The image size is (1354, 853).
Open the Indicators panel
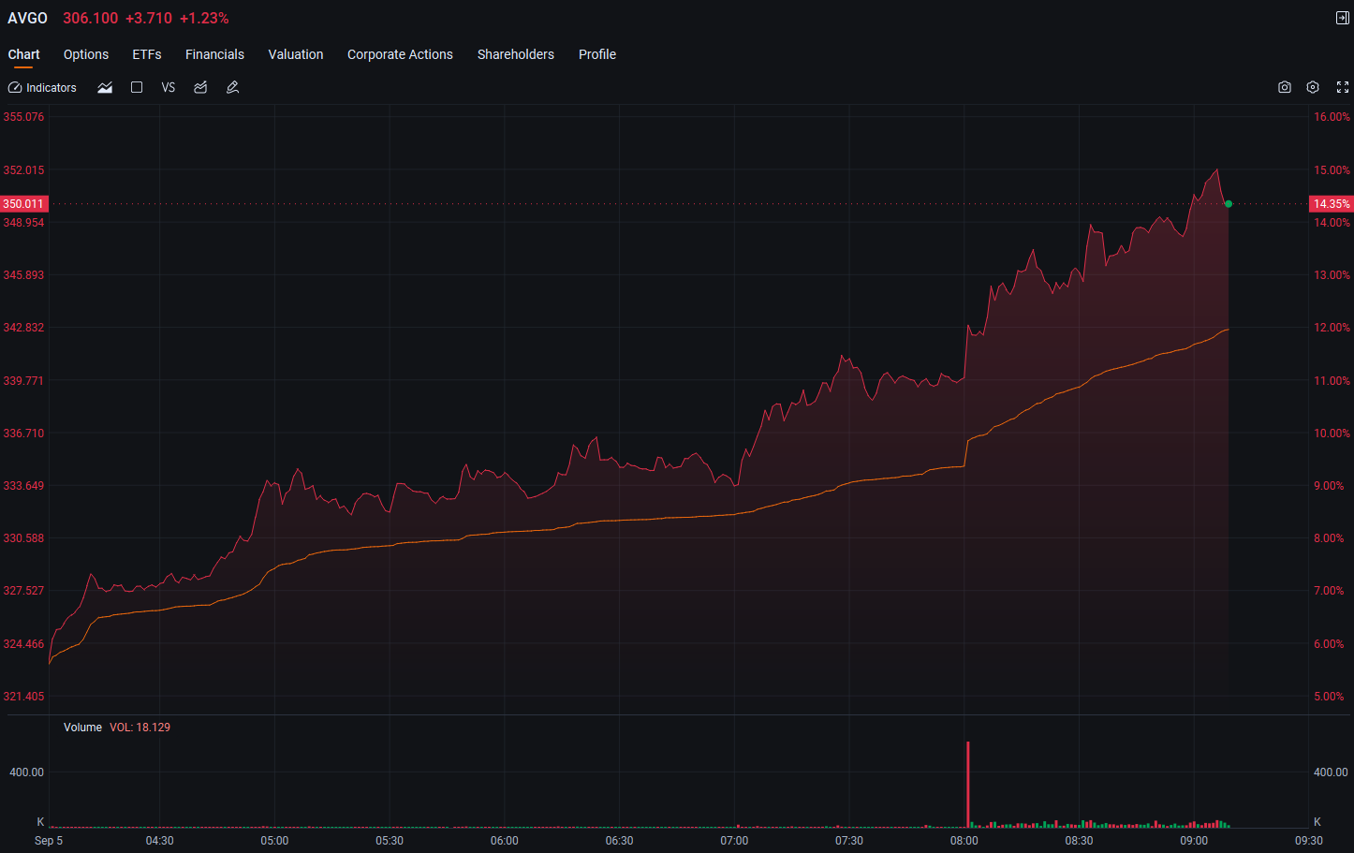[42, 87]
